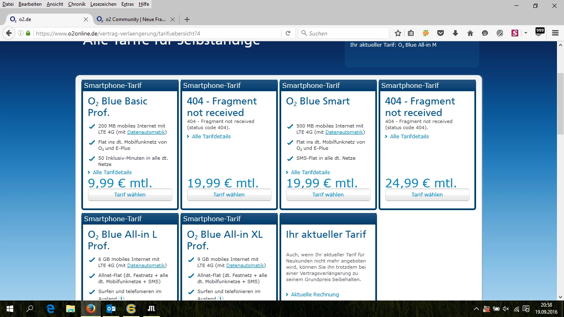Open Datenautomatik link in O2 Blue All-in XL Prof.

coord(245,265)
